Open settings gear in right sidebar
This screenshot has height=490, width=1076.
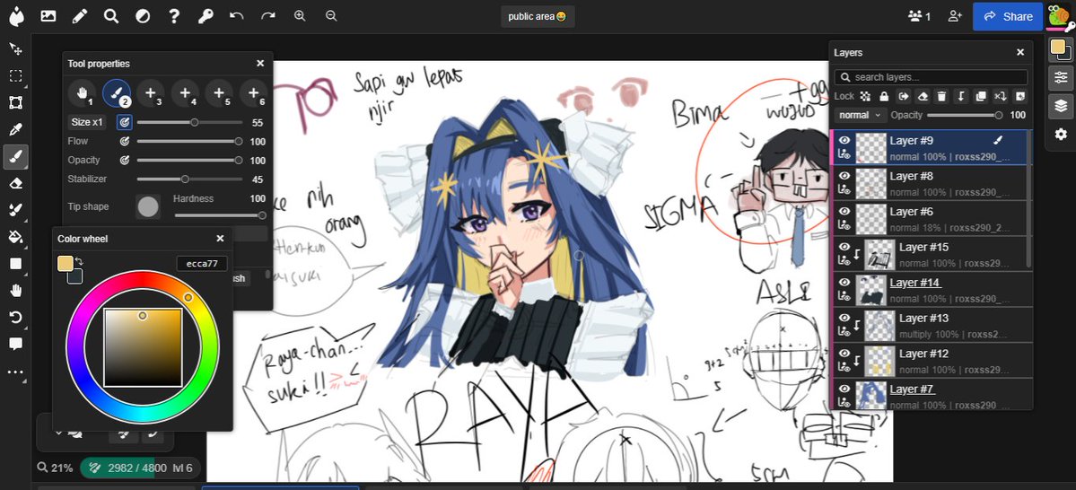1061,134
